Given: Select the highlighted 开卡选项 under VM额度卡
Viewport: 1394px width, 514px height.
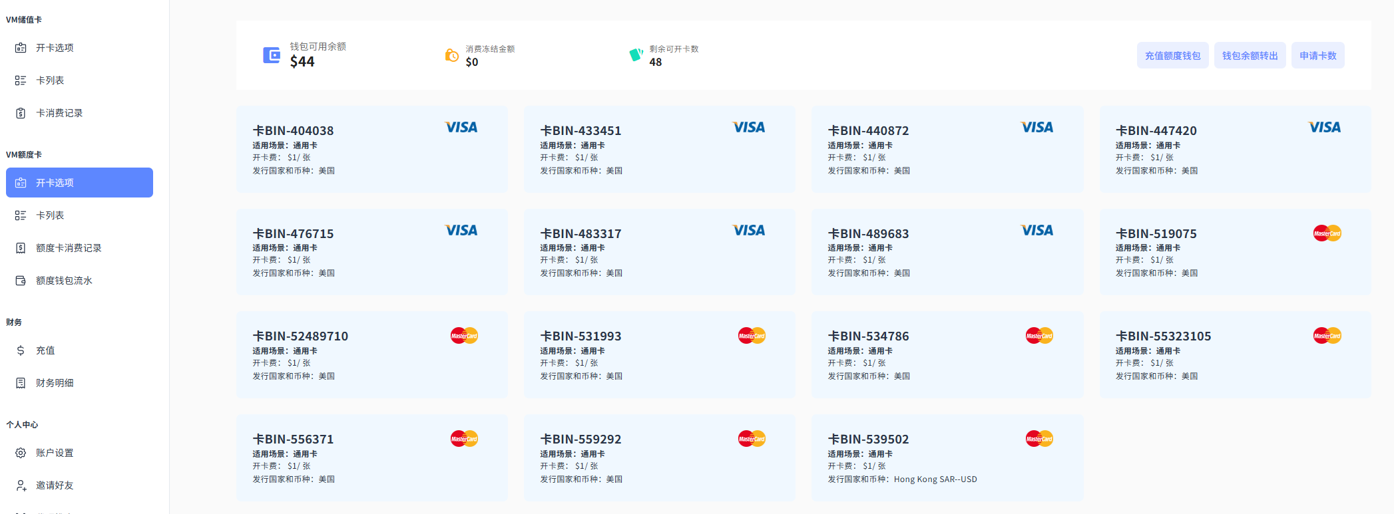Looking at the screenshot, I should tap(79, 183).
